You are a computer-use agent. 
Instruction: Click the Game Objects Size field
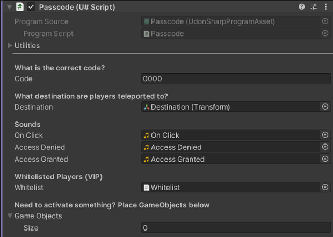click(236, 228)
